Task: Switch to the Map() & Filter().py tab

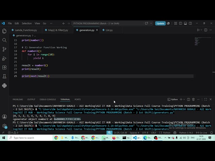Action: [58, 30]
